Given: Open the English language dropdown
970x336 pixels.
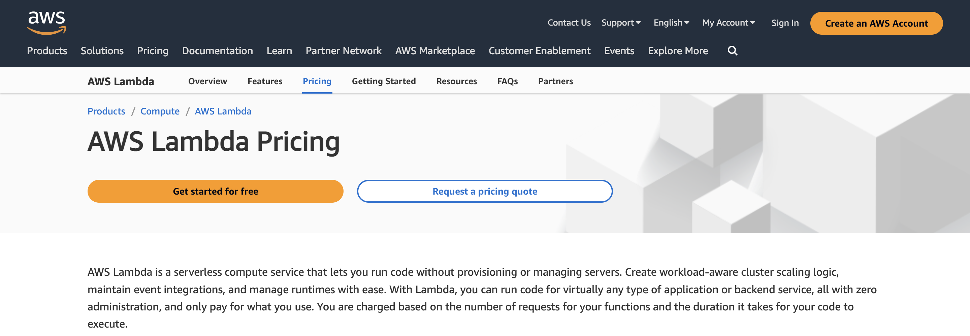Looking at the screenshot, I should pyautogui.click(x=671, y=23).
